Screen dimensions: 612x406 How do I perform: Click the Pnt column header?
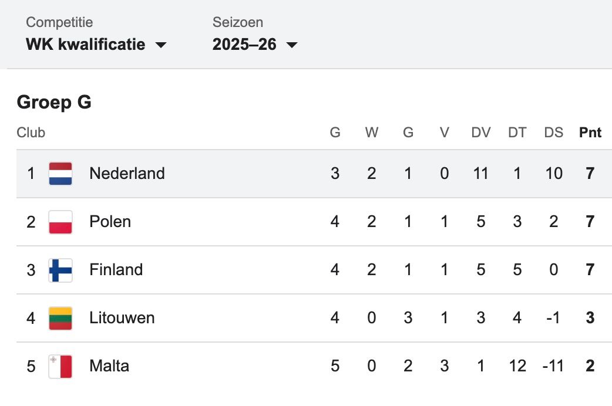[590, 132]
